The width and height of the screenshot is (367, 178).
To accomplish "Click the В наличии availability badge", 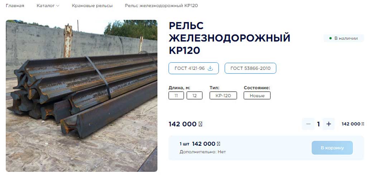I will click(344, 38).
